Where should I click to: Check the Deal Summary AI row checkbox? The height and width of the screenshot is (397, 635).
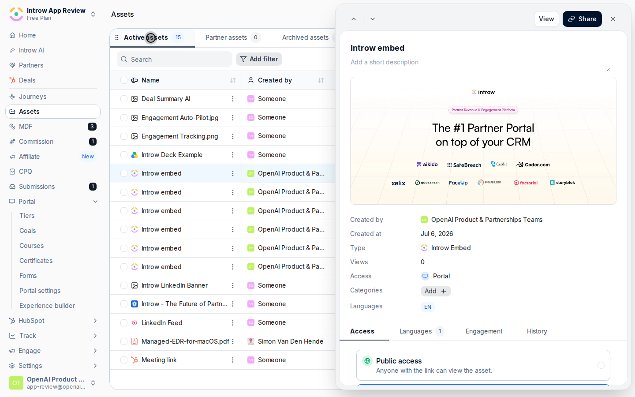click(124, 99)
